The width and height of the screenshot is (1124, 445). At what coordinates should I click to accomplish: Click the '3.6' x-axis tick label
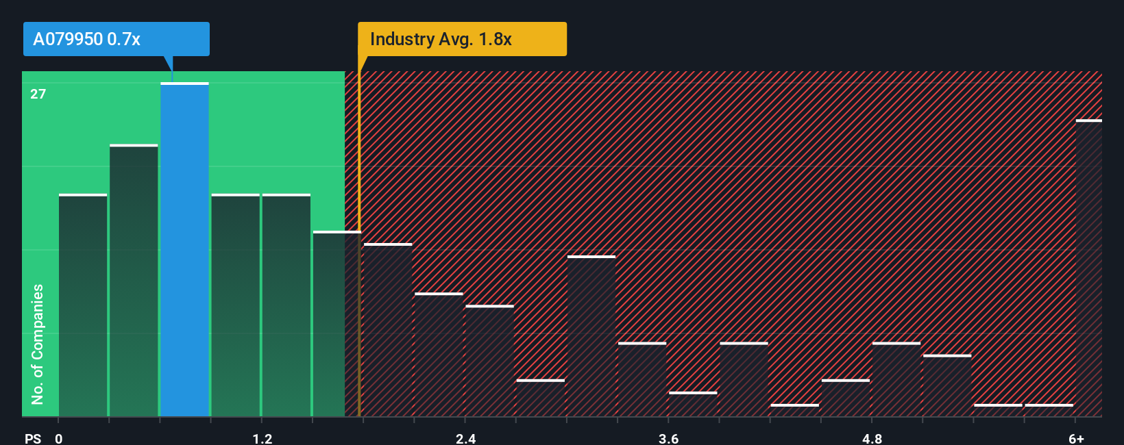(x=669, y=439)
